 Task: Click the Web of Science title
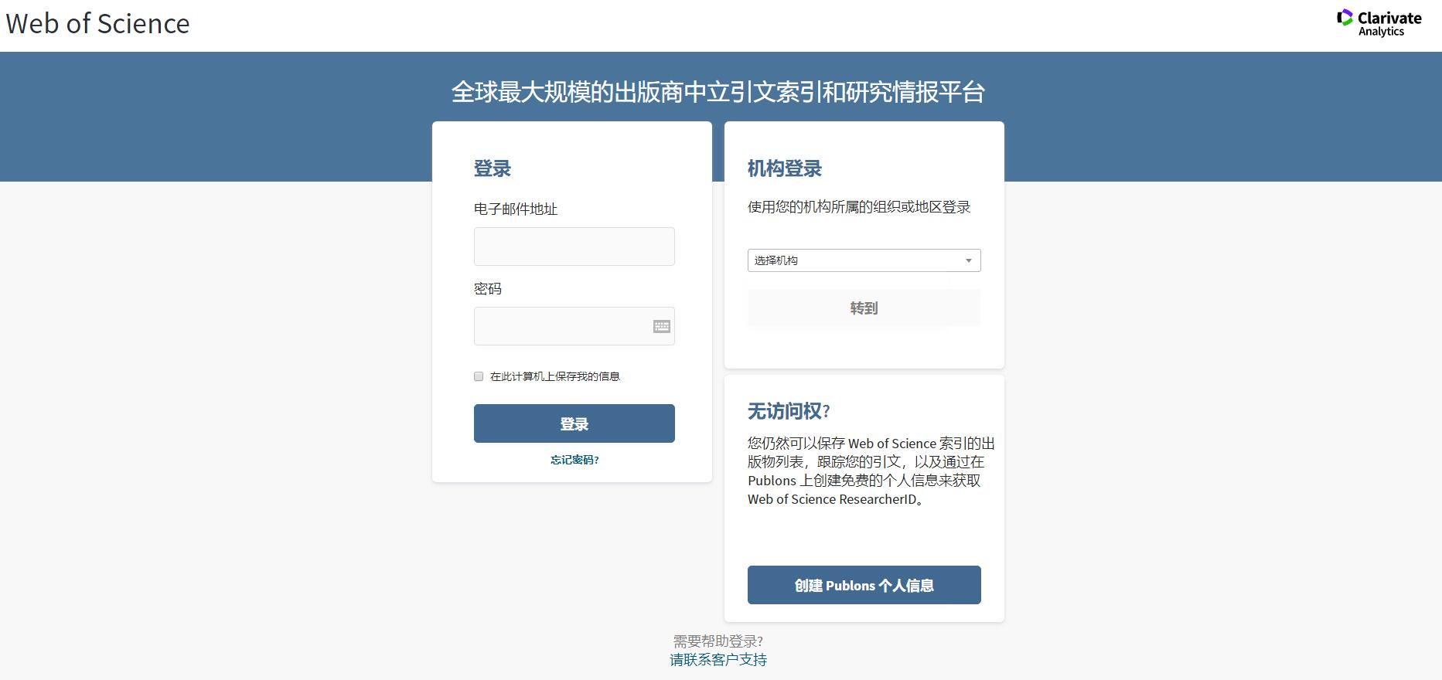[97, 24]
